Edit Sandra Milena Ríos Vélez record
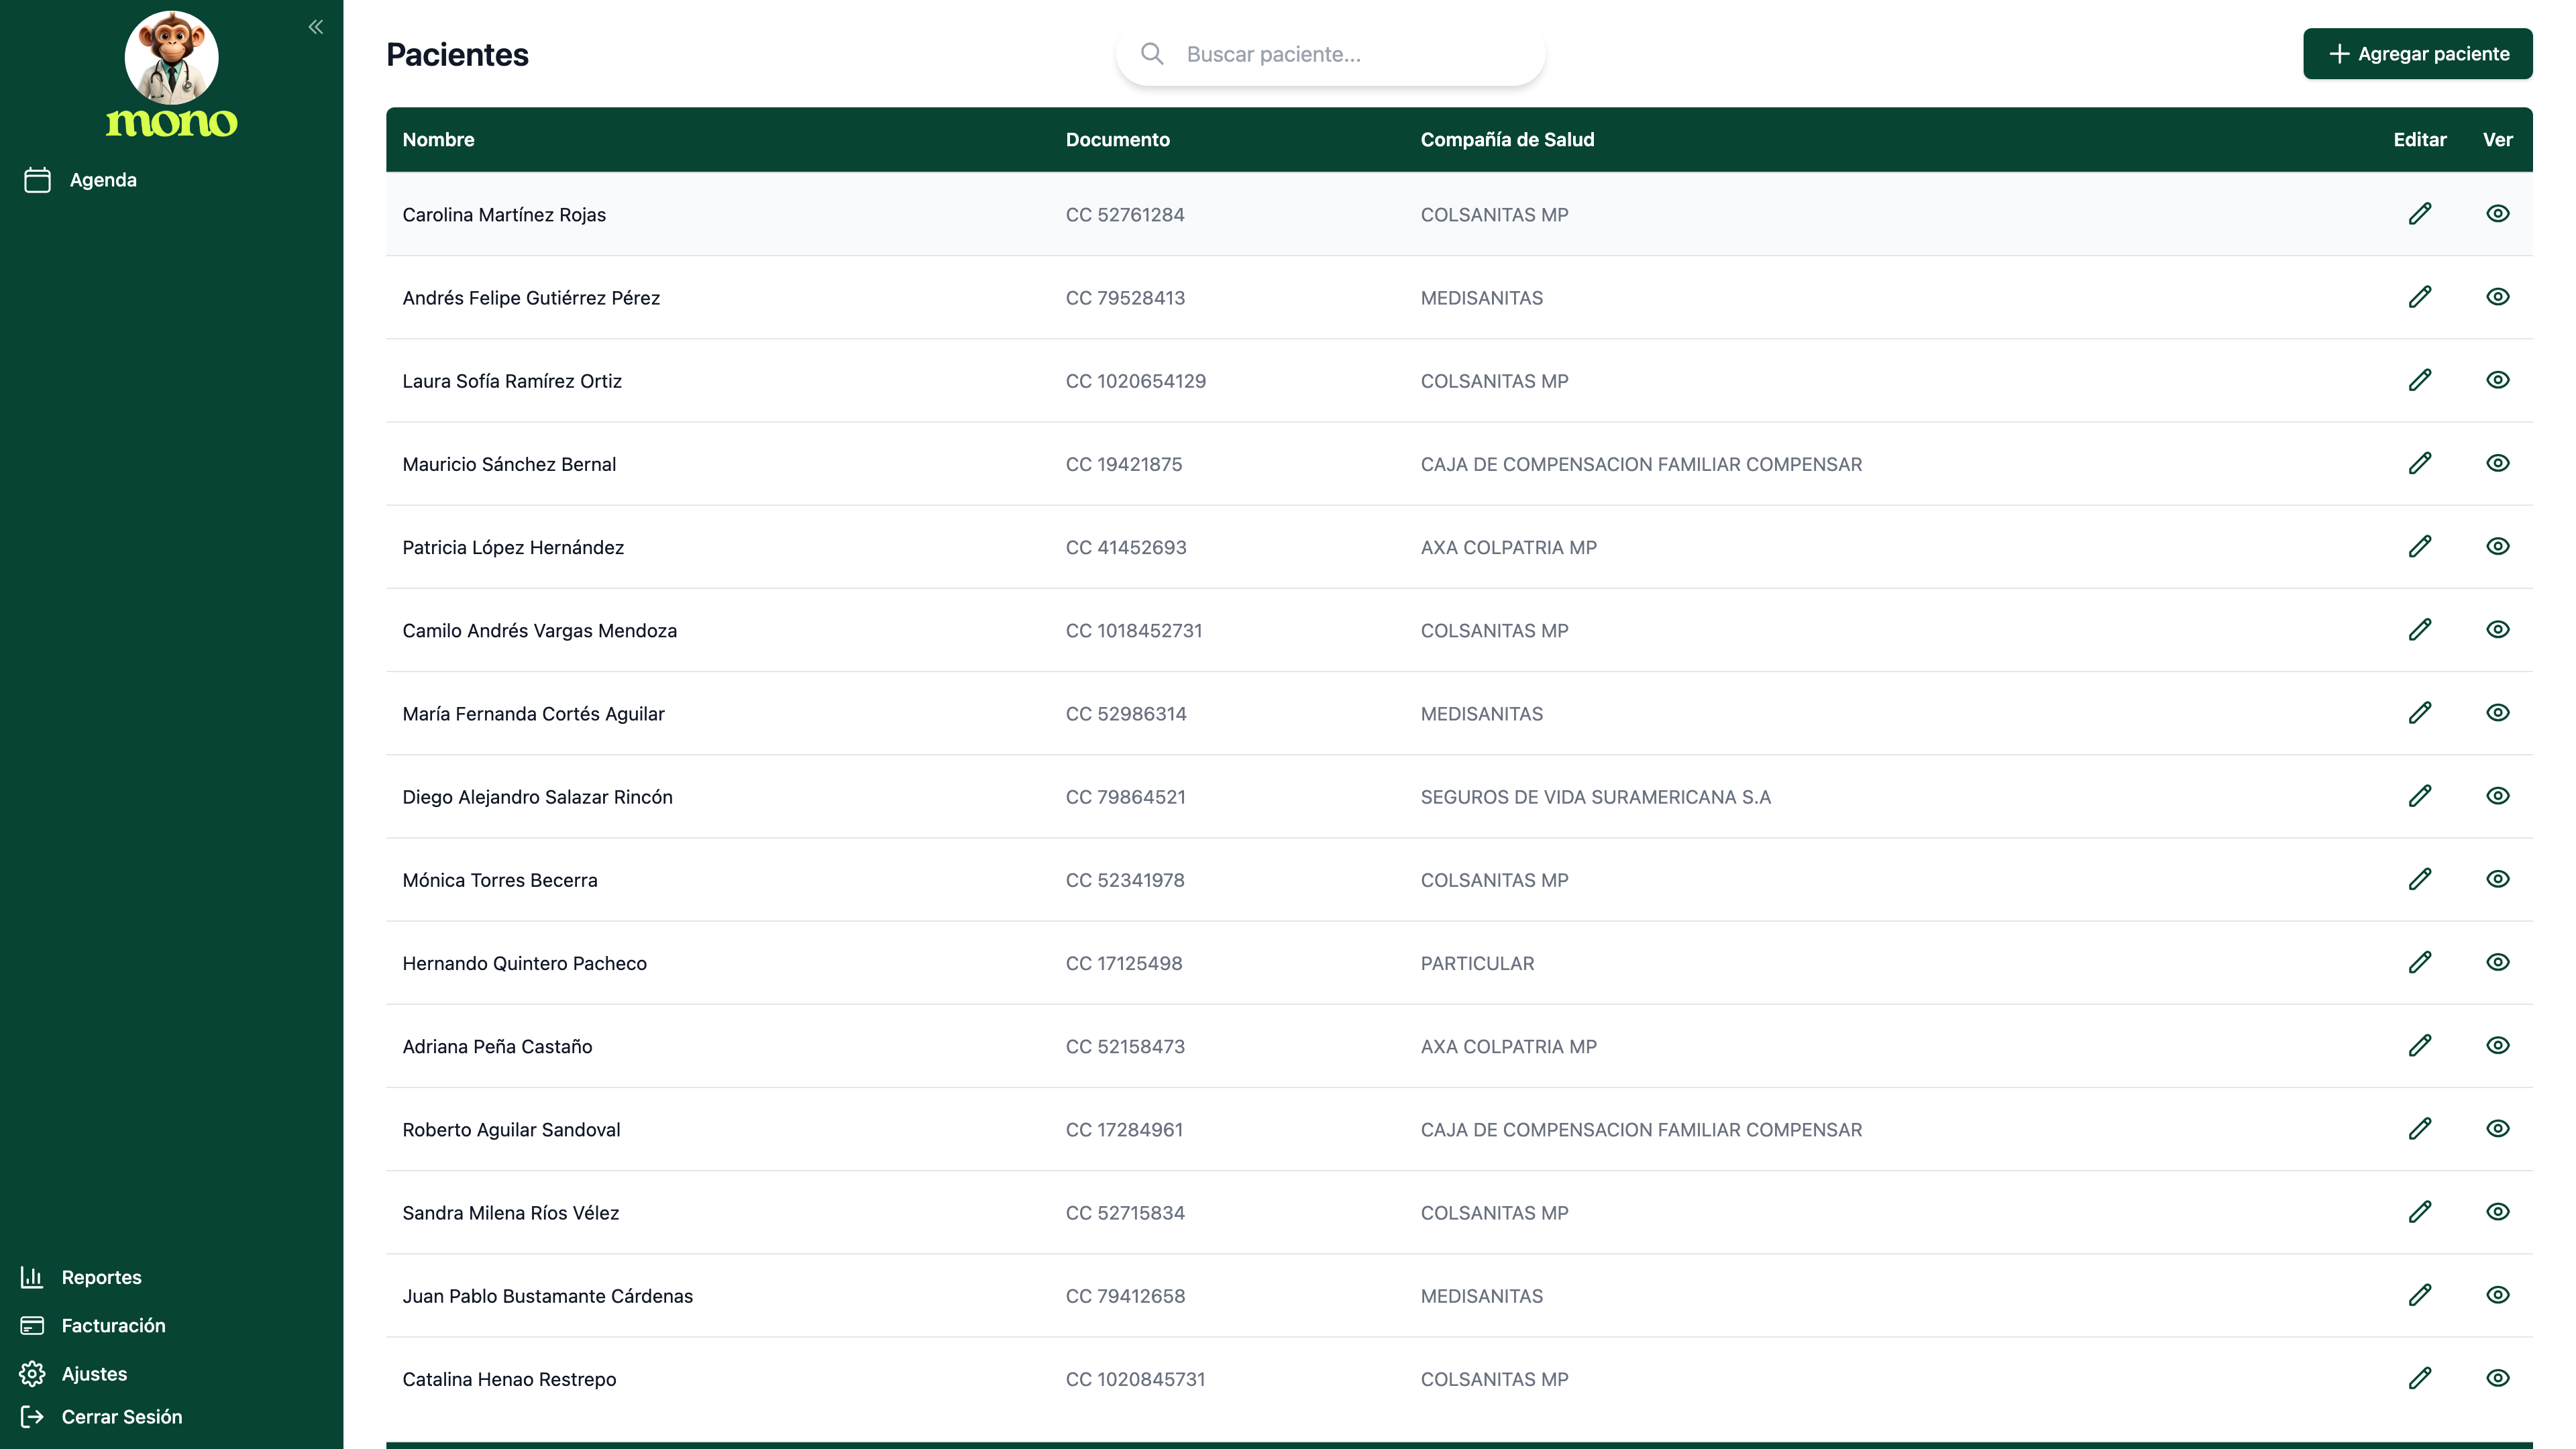The image size is (2576, 1449). click(x=2419, y=1212)
